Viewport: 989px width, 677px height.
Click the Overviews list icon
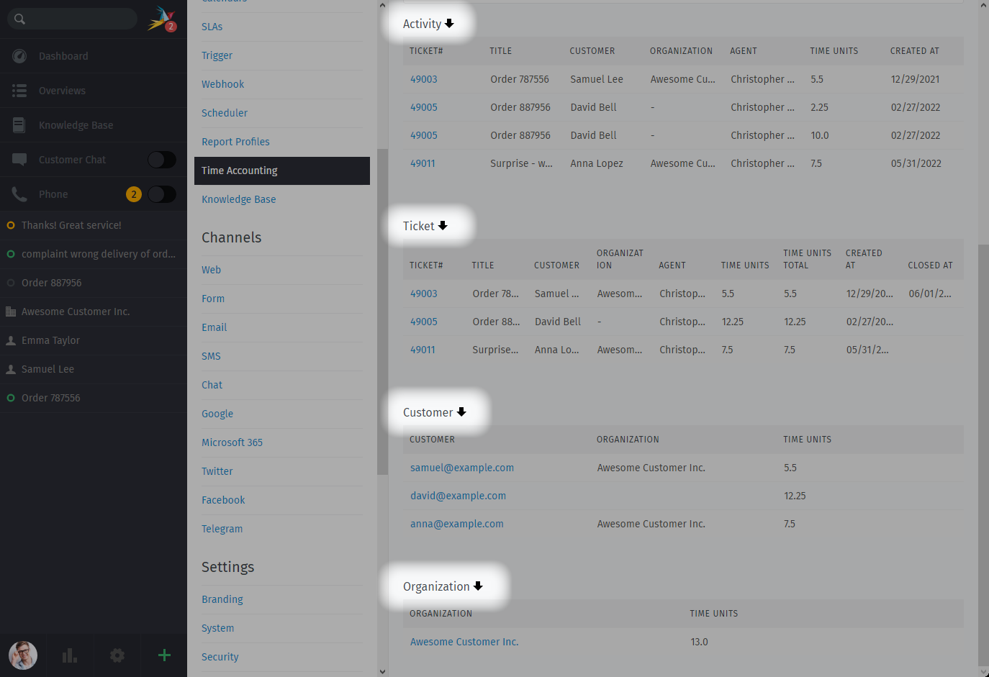coord(19,91)
